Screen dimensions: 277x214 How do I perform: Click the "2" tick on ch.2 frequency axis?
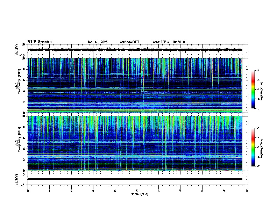(x=24, y=160)
